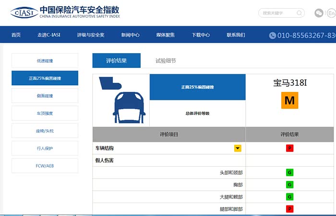Select 行人保护 in the sidebar

[x=45, y=148]
